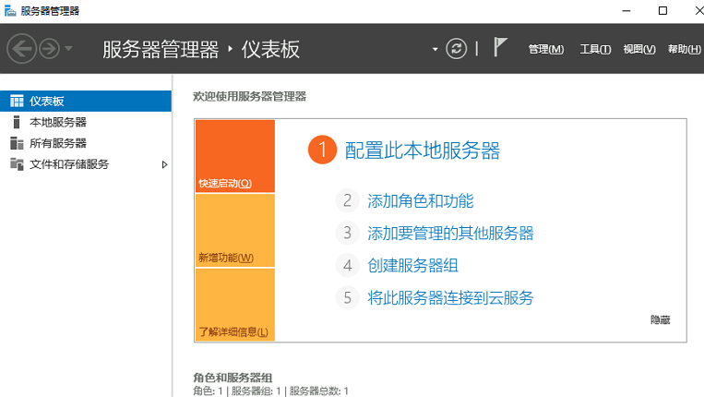Click the forward navigation arrow icon
Screen dimensions: 704x397
click(x=49, y=48)
